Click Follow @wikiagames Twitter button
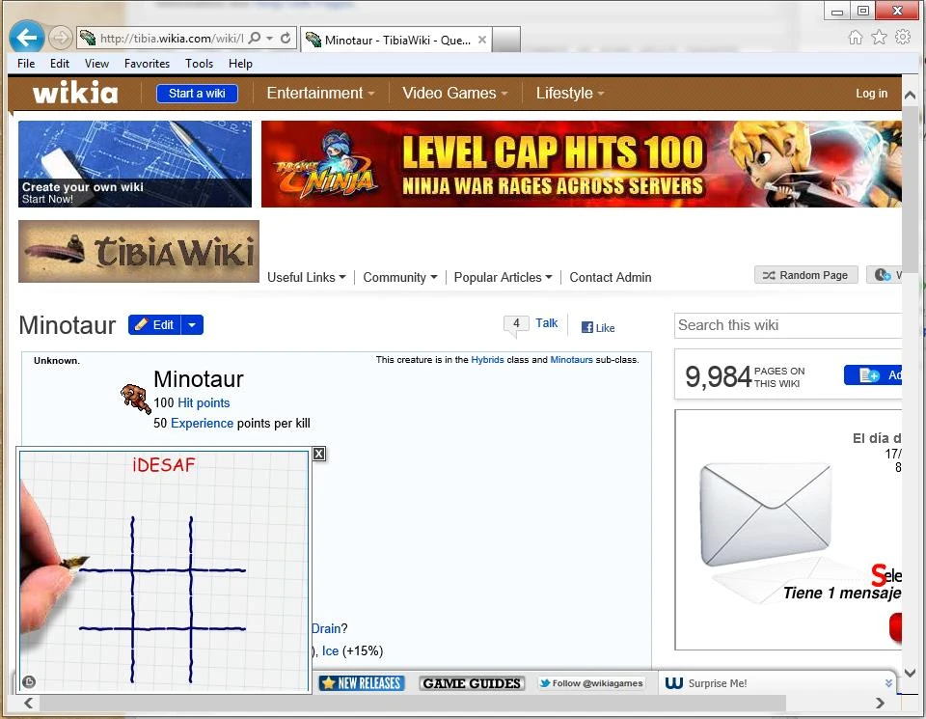926x719 pixels. coord(591,683)
